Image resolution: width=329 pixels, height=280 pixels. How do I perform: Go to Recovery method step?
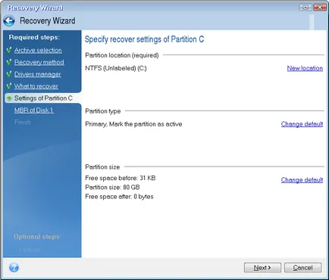(x=39, y=62)
